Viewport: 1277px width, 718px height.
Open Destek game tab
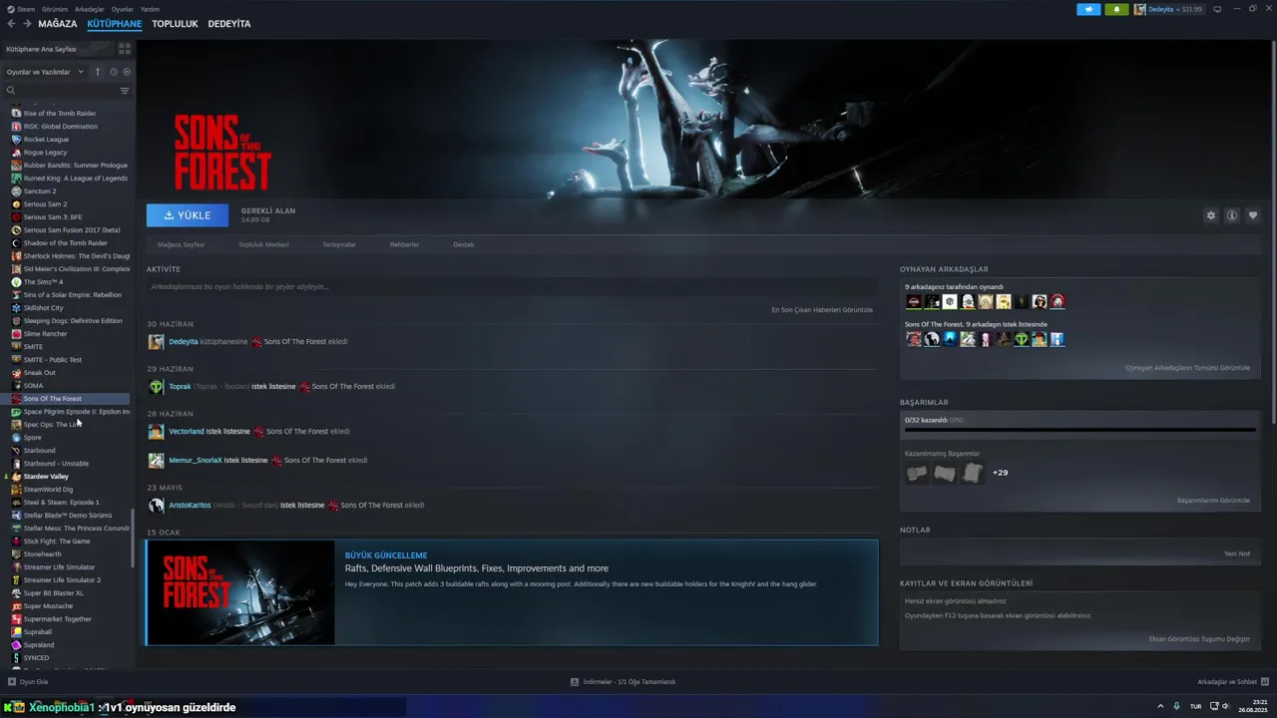(x=463, y=244)
